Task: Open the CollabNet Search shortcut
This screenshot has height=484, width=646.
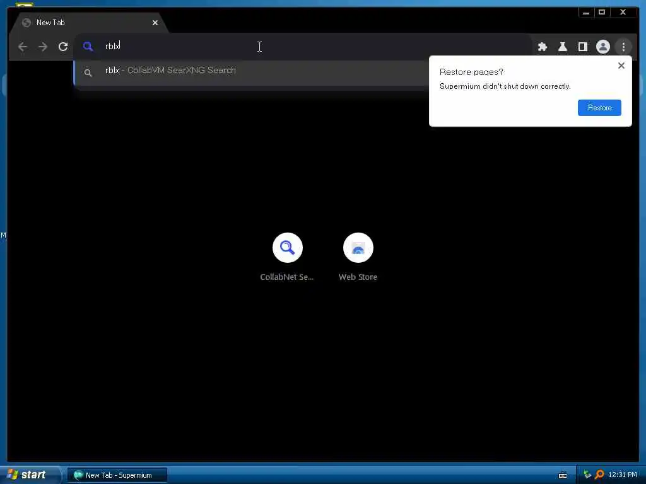Action: pyautogui.click(x=287, y=256)
